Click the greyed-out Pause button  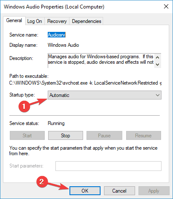[x=104, y=136]
